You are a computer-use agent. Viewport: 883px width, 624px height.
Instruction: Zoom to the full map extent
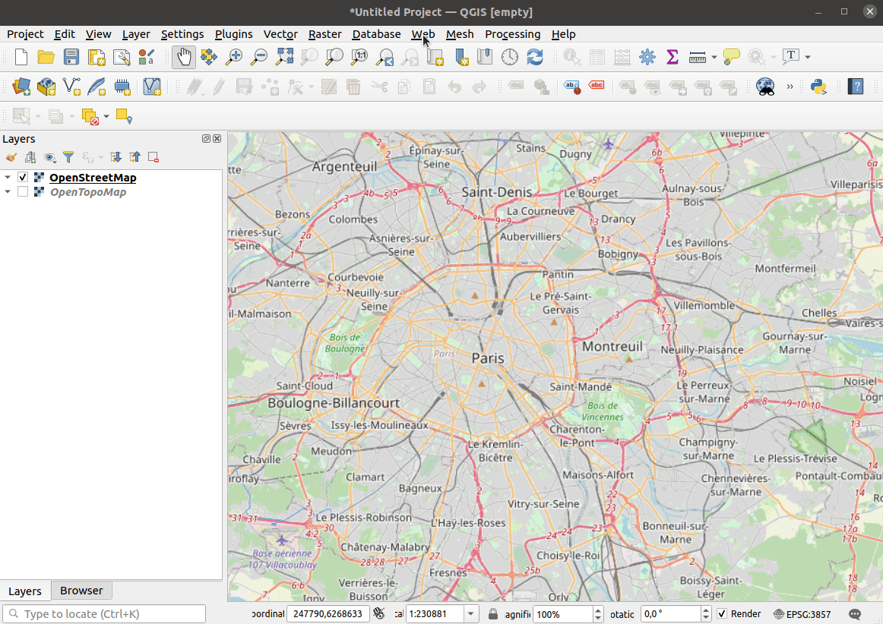pos(283,57)
